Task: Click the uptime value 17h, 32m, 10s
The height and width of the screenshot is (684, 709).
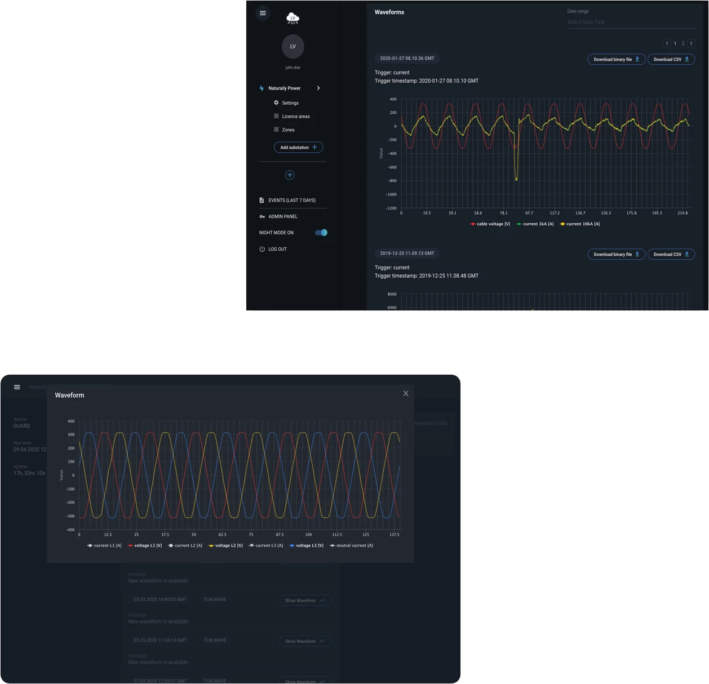Action: (29, 473)
